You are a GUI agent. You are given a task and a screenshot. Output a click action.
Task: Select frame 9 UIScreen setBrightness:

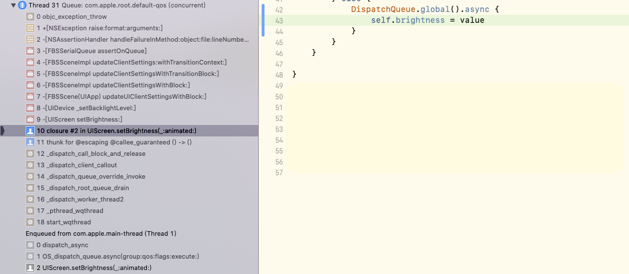pos(129,119)
